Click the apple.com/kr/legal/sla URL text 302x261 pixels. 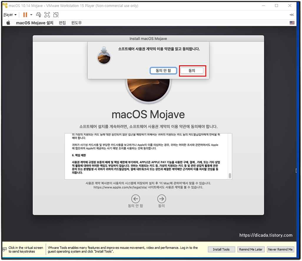click(x=120, y=187)
